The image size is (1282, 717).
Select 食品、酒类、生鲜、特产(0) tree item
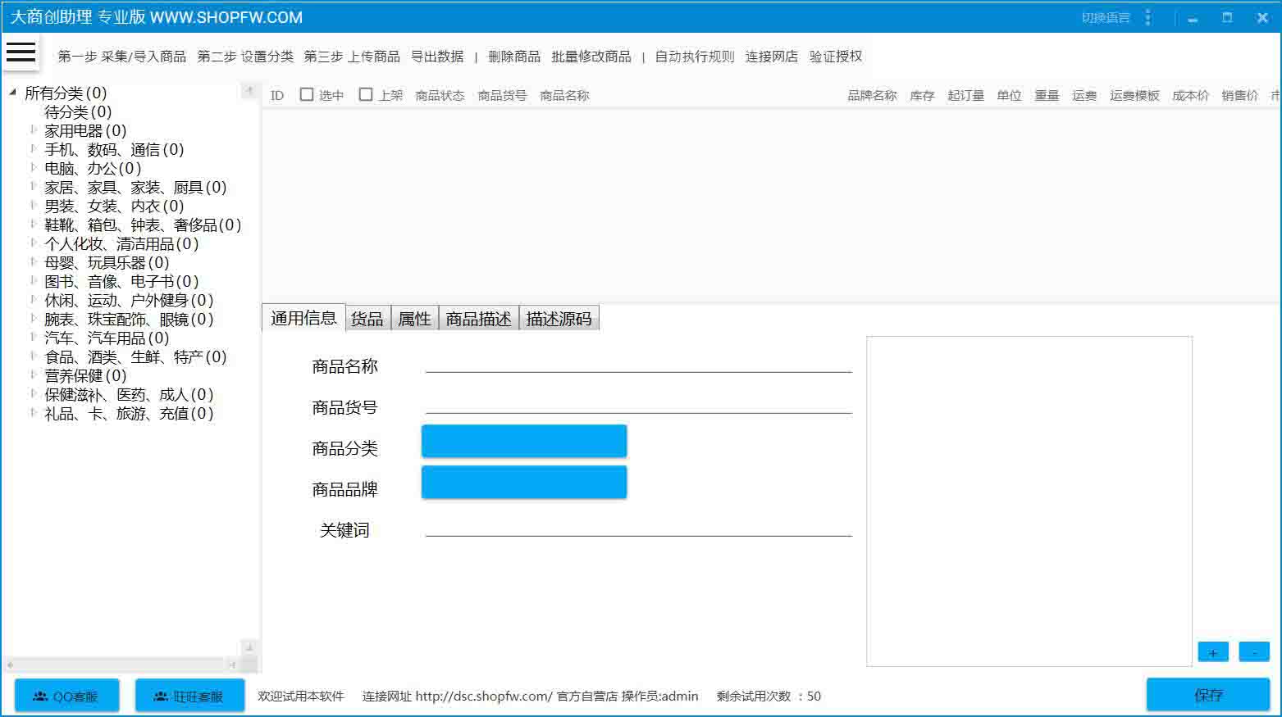(x=135, y=356)
